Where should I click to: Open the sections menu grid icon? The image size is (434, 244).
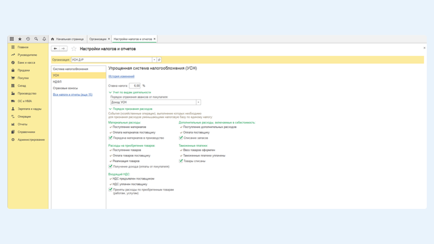tap(12, 39)
